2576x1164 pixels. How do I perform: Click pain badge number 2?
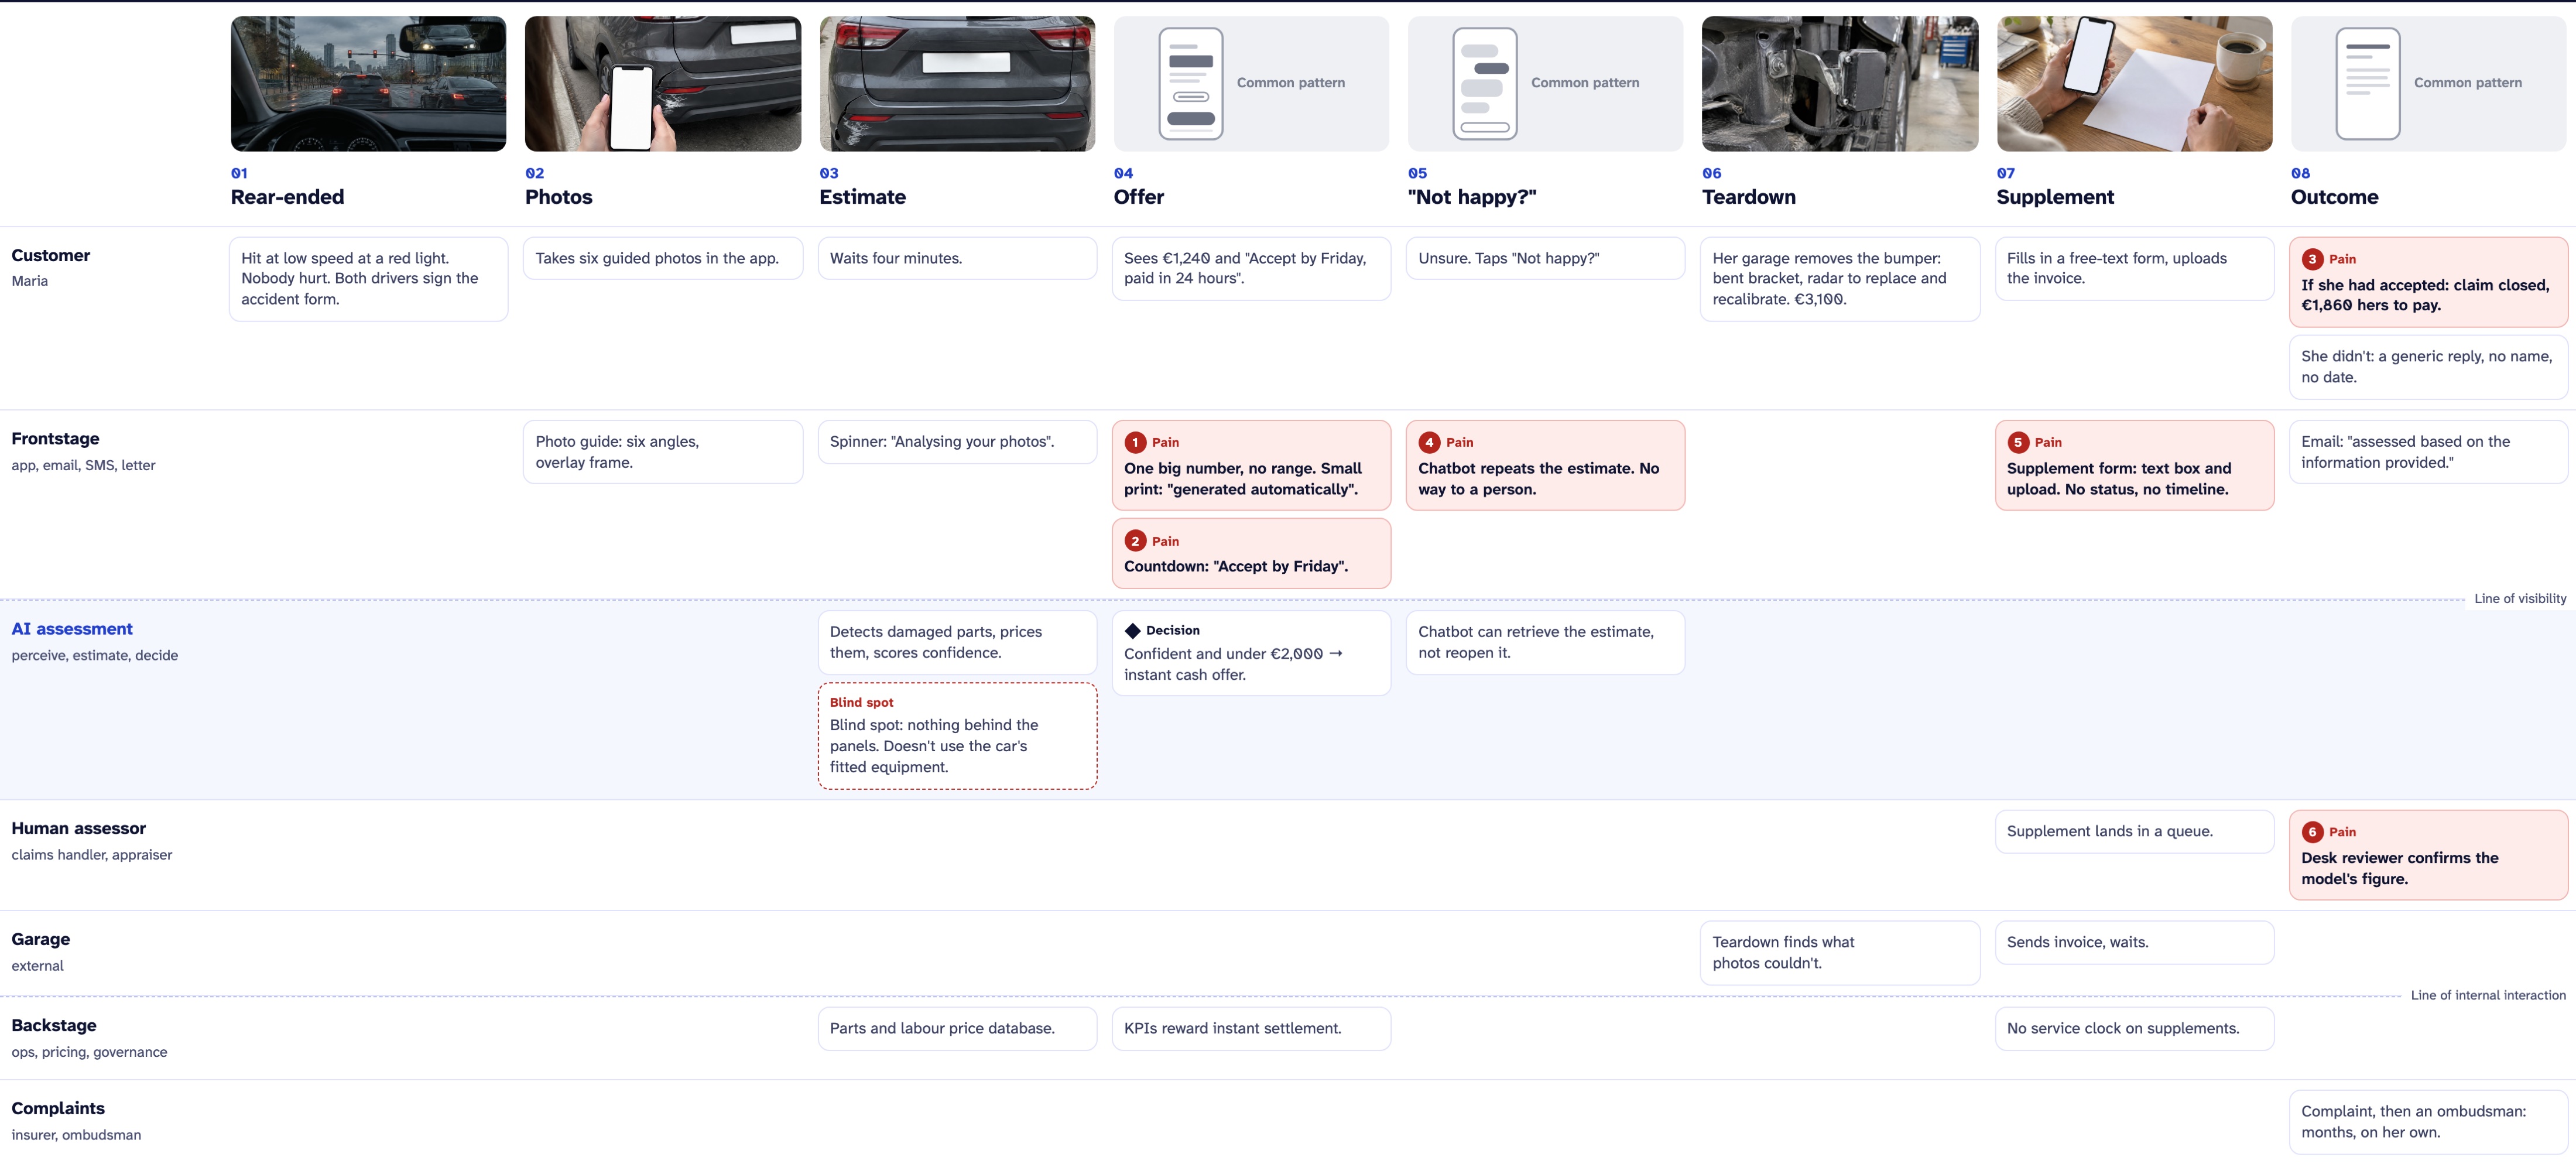coord(1135,541)
